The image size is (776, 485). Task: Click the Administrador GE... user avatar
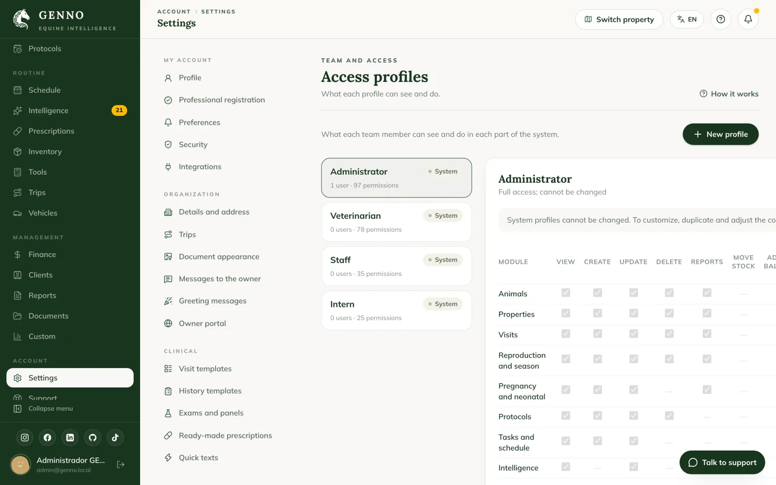pos(20,465)
